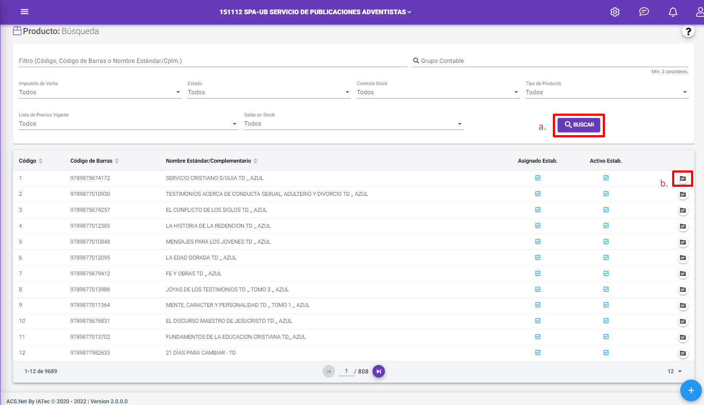Screen dimensions: 704x405
Task: Open details icon for TESTIMONIOS ACERCA DE CONDUCTA row
Action: pos(683,195)
